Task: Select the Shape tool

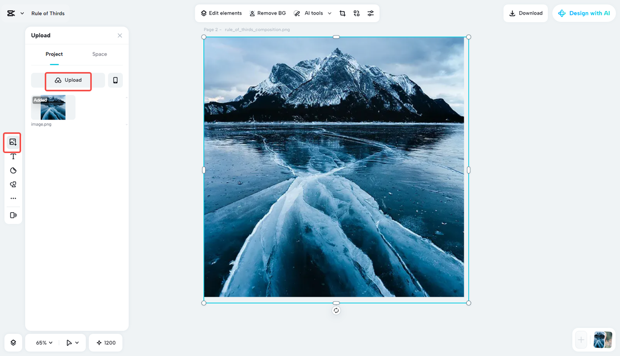Action: [13, 170]
